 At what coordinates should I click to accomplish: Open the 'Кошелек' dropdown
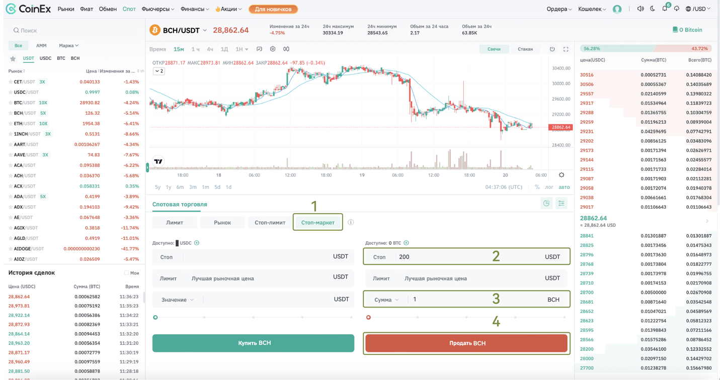(x=592, y=9)
